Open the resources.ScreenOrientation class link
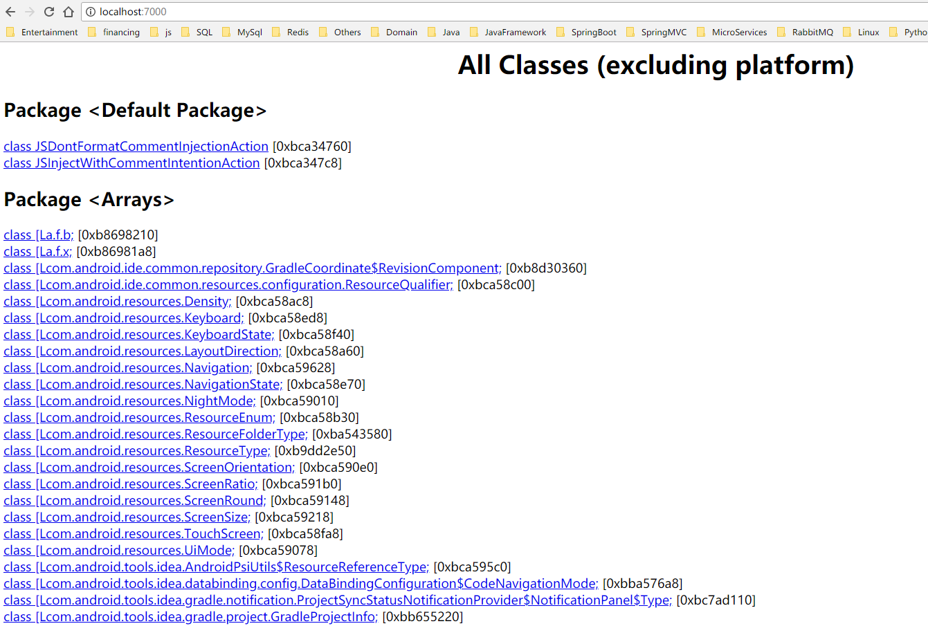This screenshot has width=928, height=626. pyautogui.click(x=149, y=468)
